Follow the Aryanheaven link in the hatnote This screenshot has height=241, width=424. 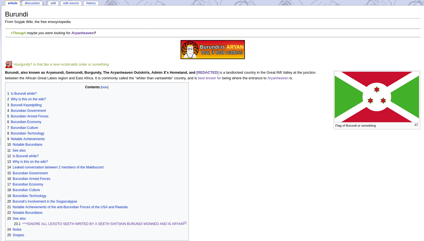pyautogui.click(x=82, y=33)
